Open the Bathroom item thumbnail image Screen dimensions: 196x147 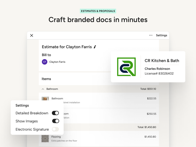click(45, 99)
